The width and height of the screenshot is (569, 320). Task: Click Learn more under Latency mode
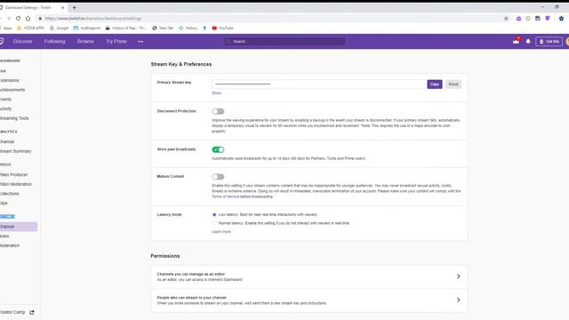221,231
